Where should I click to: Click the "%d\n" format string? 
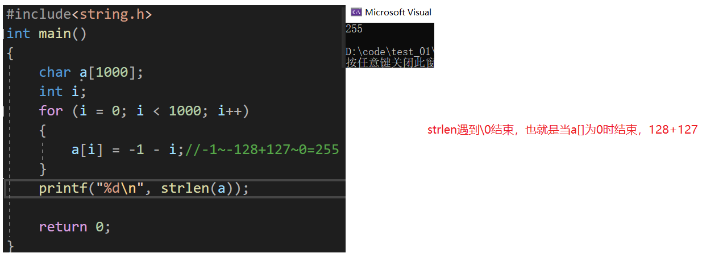point(124,188)
